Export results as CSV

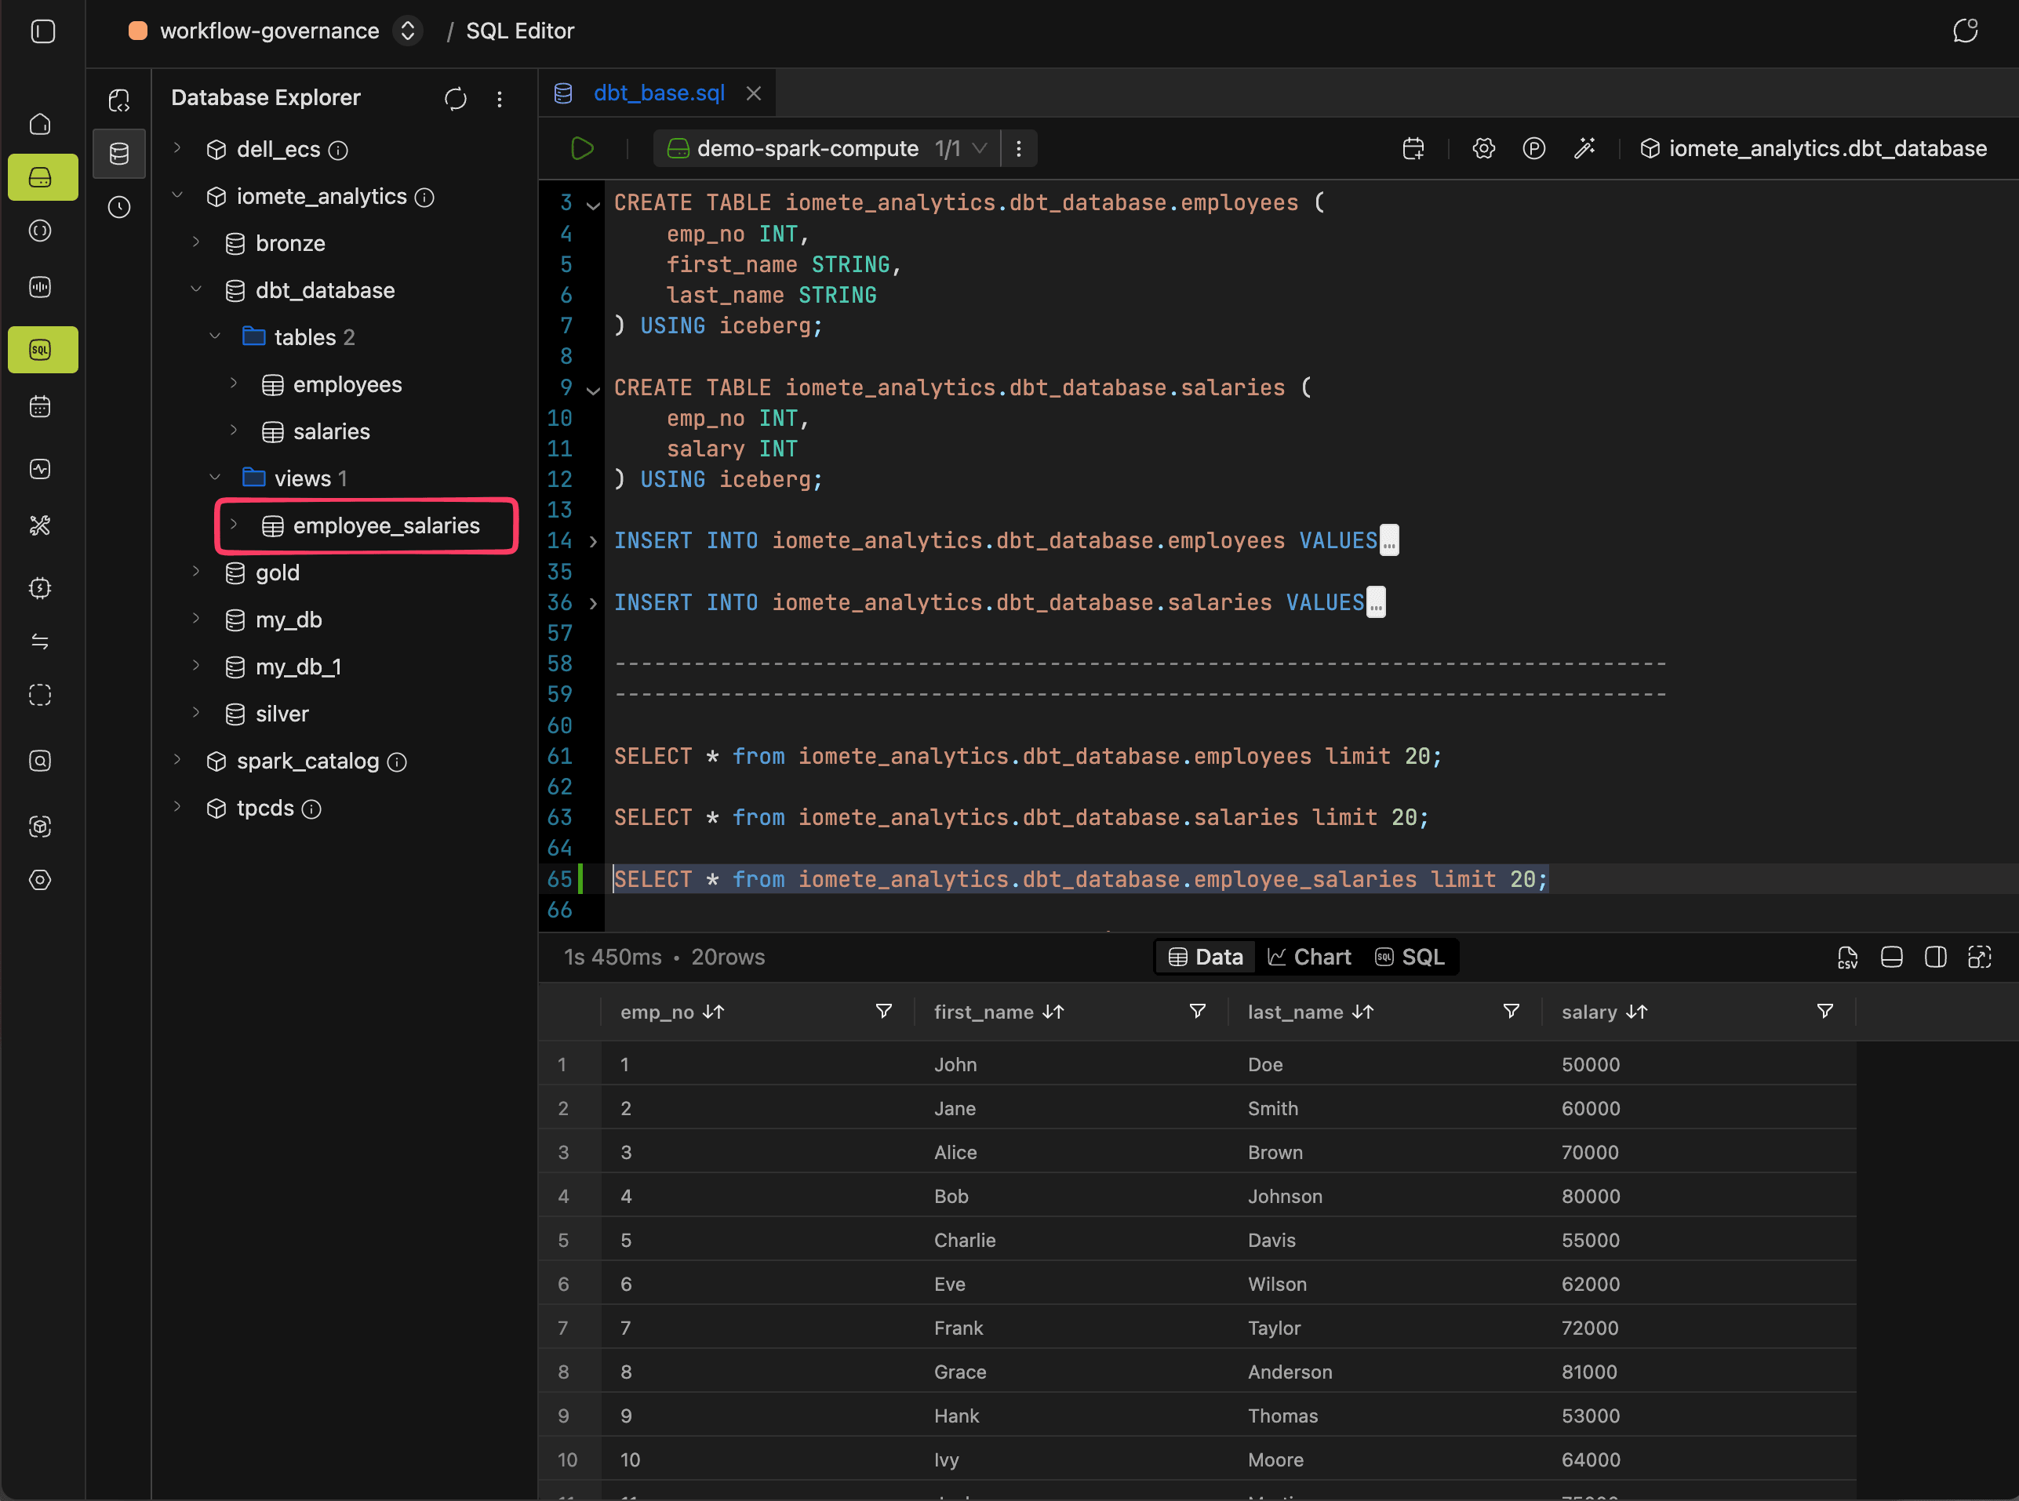click(x=1846, y=957)
